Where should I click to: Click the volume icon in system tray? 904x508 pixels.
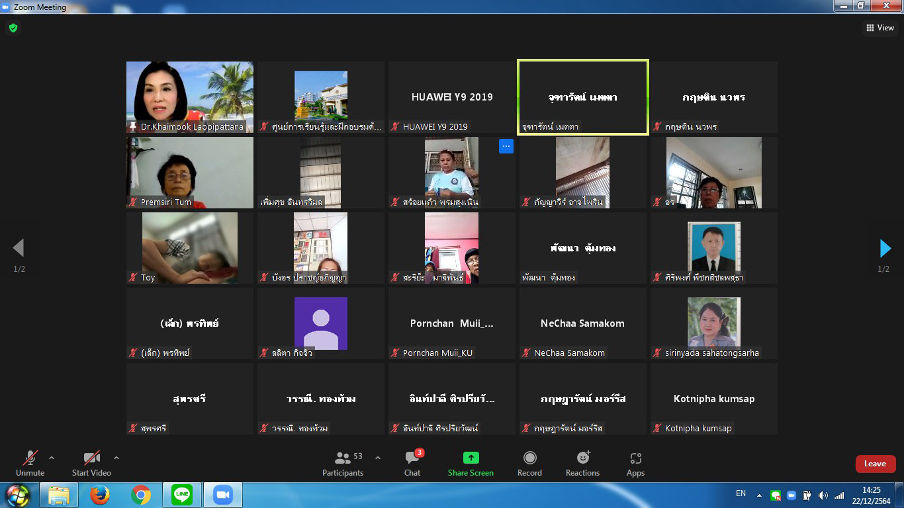[x=823, y=495]
